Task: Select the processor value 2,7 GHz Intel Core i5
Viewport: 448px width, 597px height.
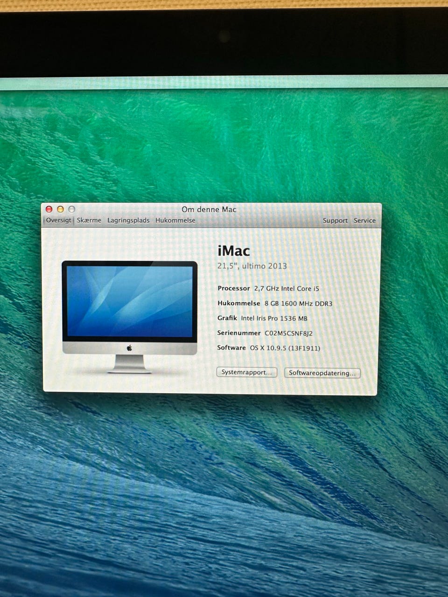Action: pyautogui.click(x=287, y=289)
